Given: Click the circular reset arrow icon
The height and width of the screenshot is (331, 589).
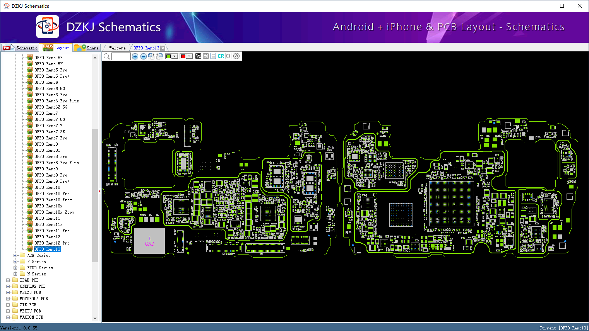Looking at the screenshot, I should (x=236, y=56).
